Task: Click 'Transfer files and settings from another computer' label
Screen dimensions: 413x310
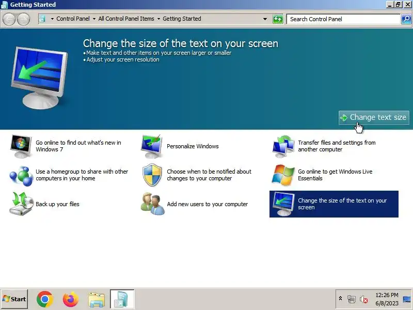Action: (x=337, y=146)
